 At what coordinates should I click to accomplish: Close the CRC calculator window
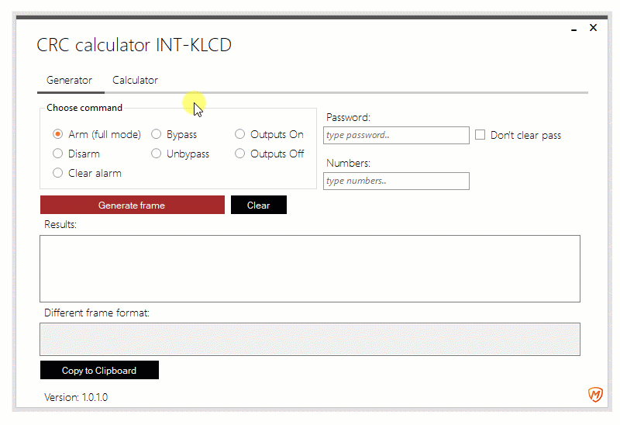(x=593, y=28)
